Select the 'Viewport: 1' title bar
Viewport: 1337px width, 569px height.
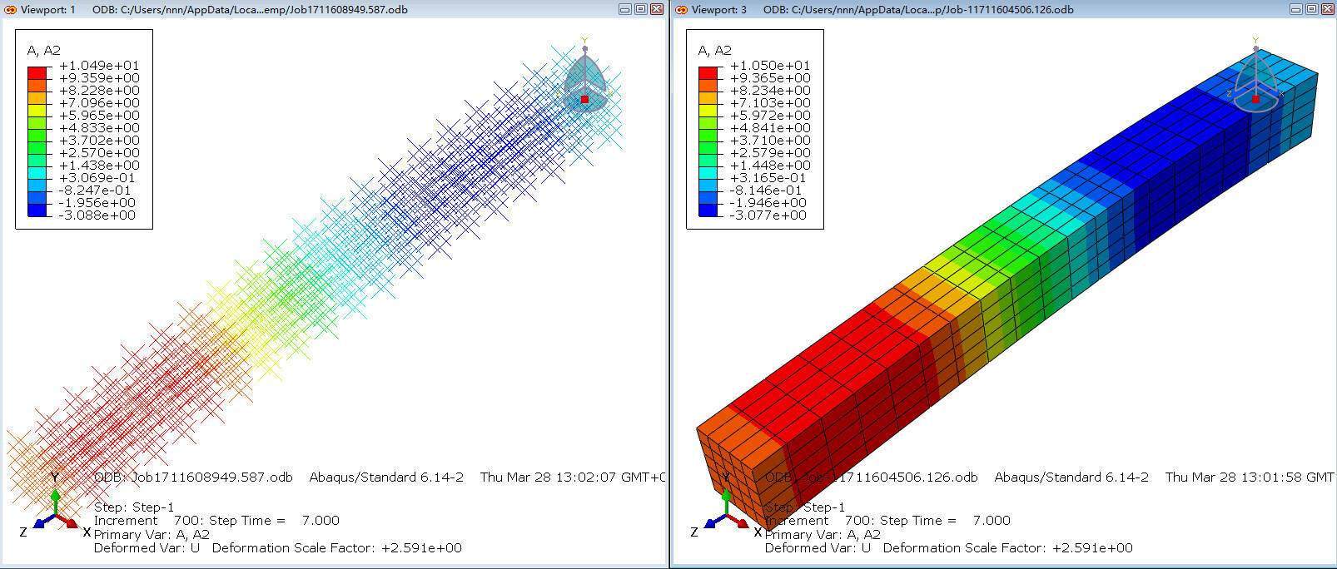click(333, 9)
